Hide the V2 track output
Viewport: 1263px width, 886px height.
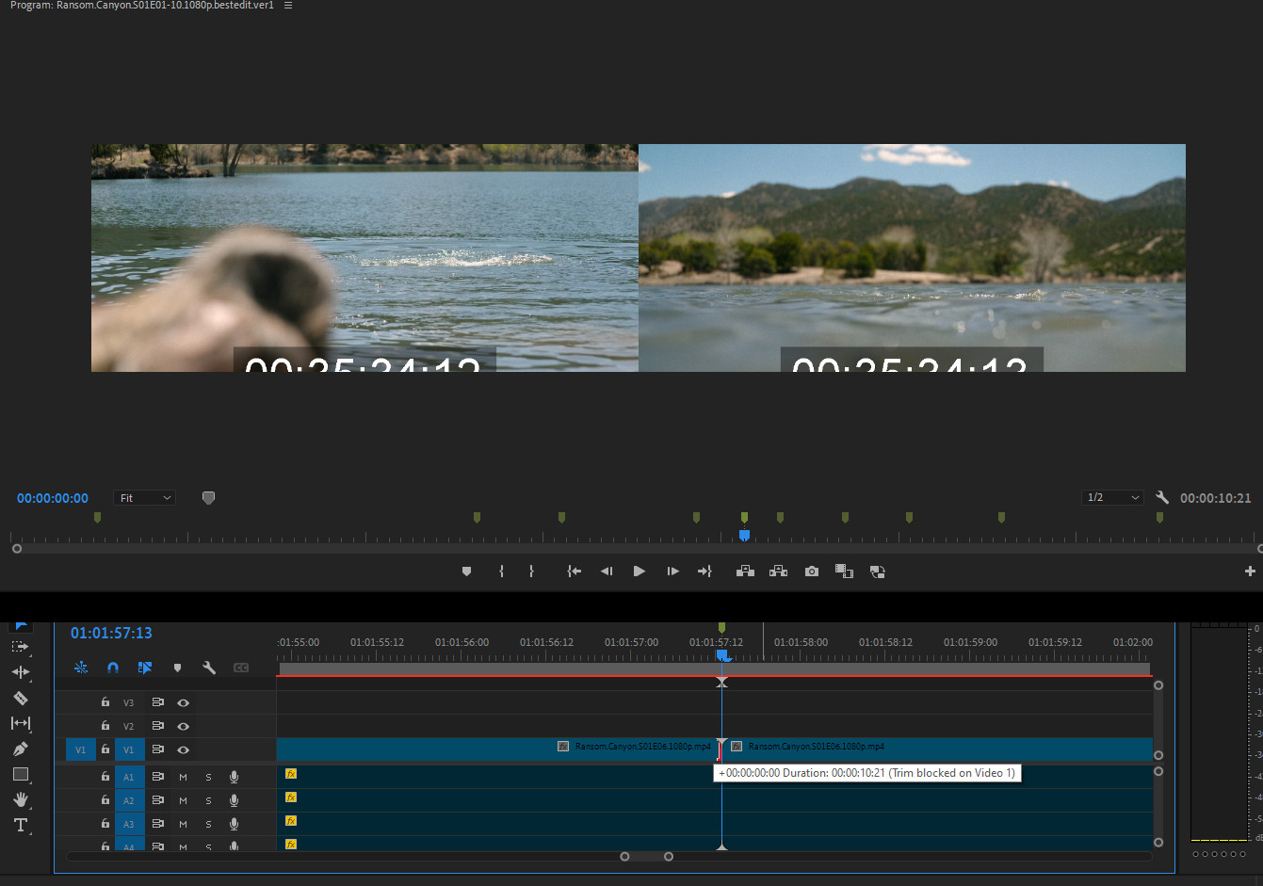(x=183, y=726)
